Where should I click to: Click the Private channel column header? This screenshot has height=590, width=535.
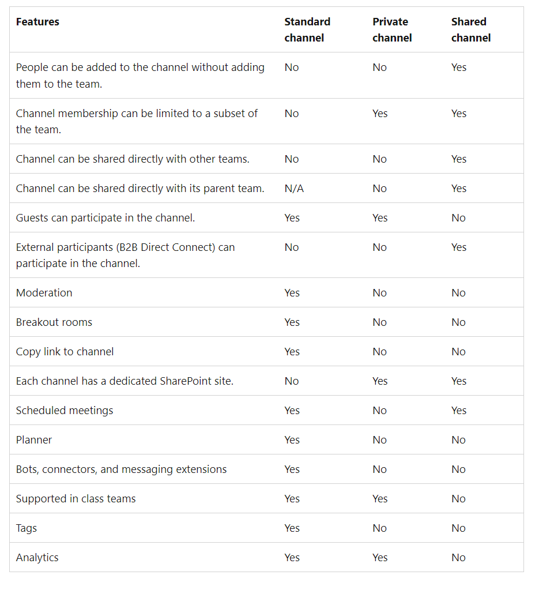392,29
